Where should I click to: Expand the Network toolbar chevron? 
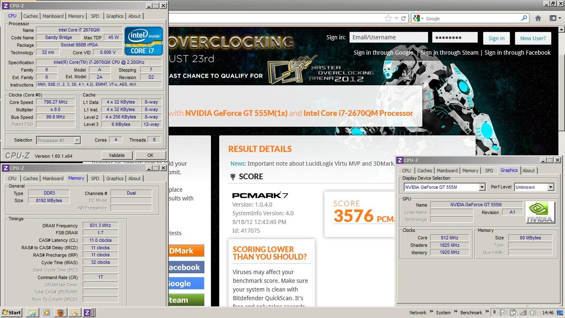[431, 312]
